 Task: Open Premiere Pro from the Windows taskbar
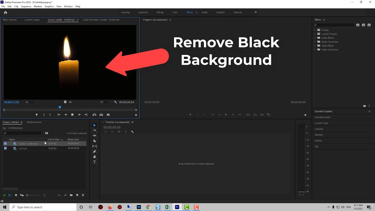177,207
